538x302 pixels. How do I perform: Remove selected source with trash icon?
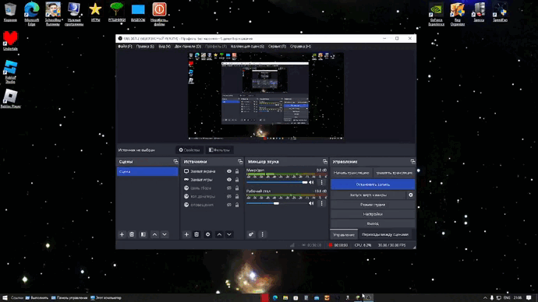click(196, 234)
